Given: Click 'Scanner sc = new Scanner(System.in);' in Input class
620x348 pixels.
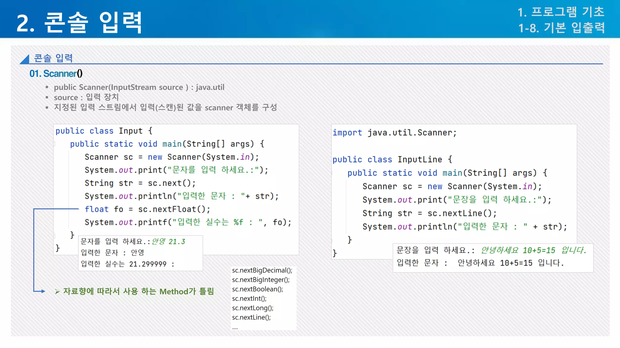Looking at the screenshot, I should [x=172, y=157].
